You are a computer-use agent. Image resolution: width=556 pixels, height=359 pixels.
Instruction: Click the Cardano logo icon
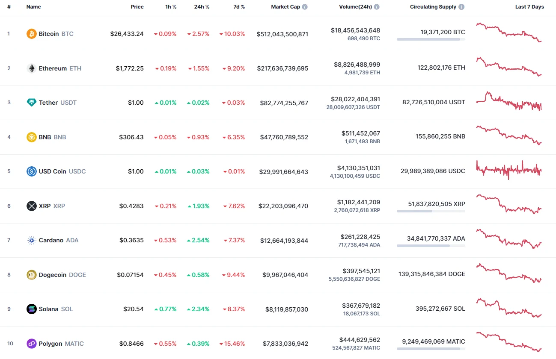click(x=31, y=240)
